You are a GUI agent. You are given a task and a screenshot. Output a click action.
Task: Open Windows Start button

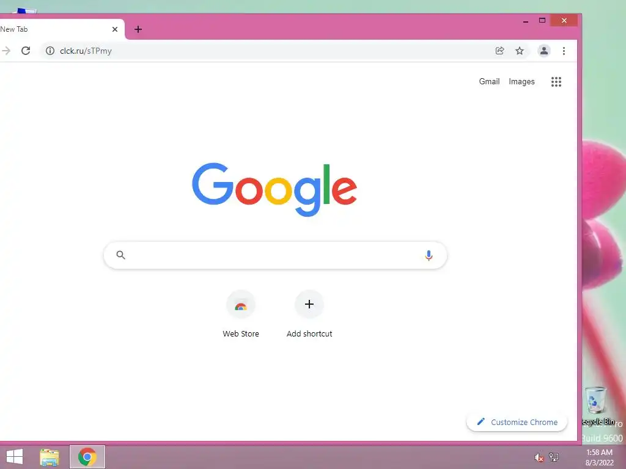tap(15, 457)
